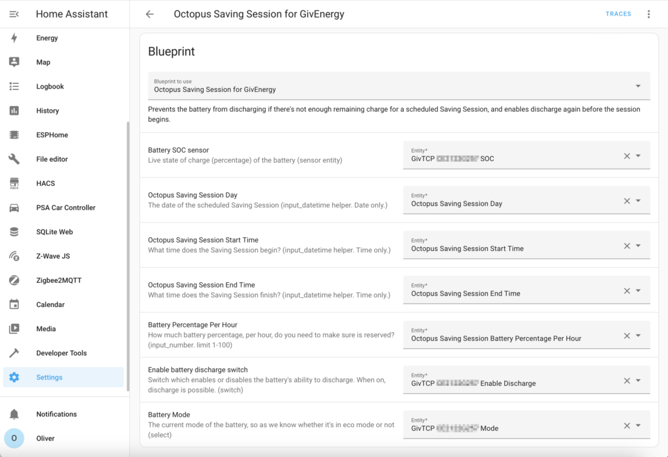Open HACS from the sidebar

tap(63, 184)
